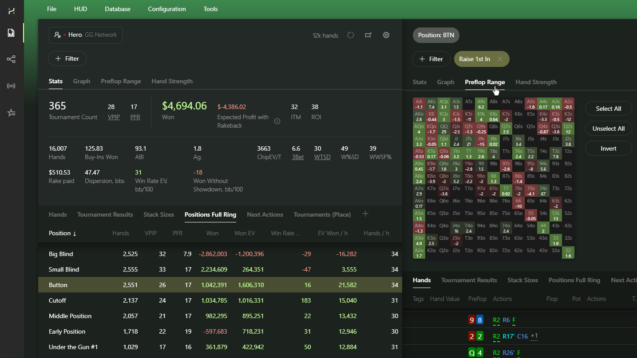Screen dimensions: 637x358
Task: Toggle the KK cell in range grid
Action: pos(431,116)
